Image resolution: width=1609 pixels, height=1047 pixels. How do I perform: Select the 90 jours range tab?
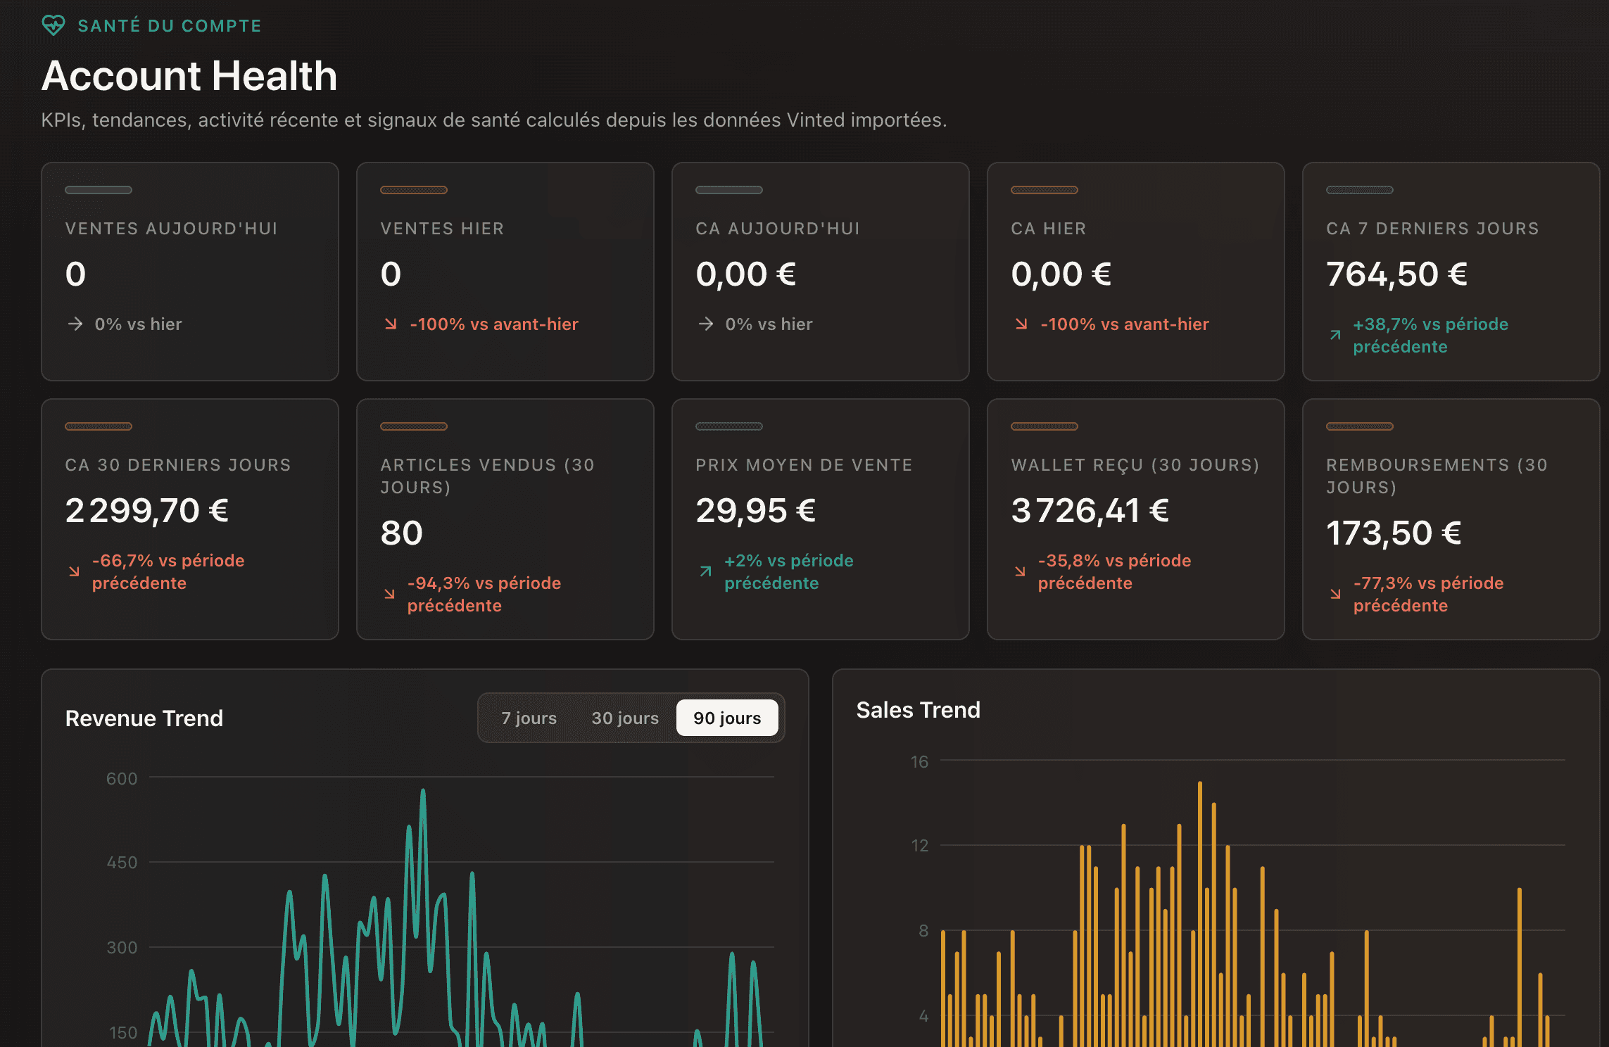coord(727,718)
